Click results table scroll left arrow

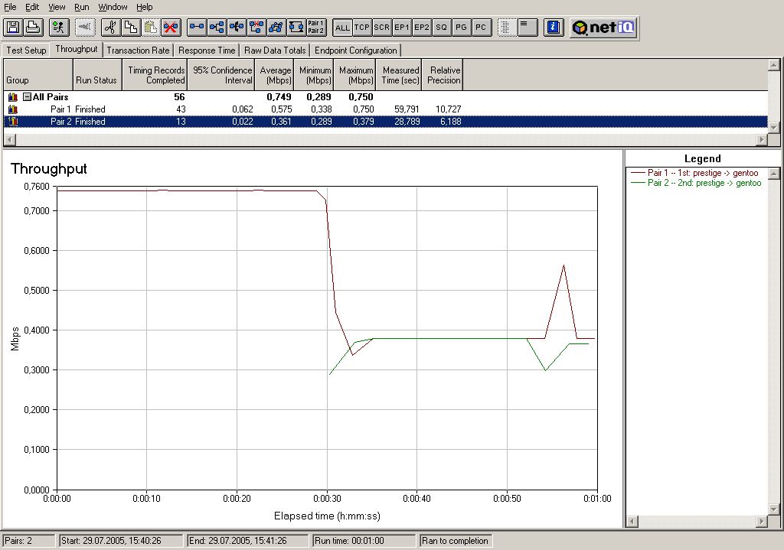9,139
